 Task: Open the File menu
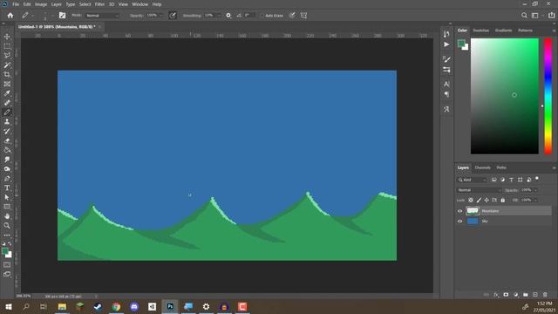click(x=16, y=4)
